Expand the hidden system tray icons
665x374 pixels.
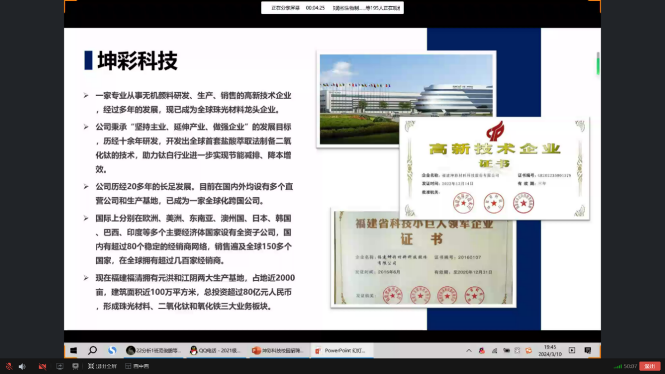click(x=469, y=351)
